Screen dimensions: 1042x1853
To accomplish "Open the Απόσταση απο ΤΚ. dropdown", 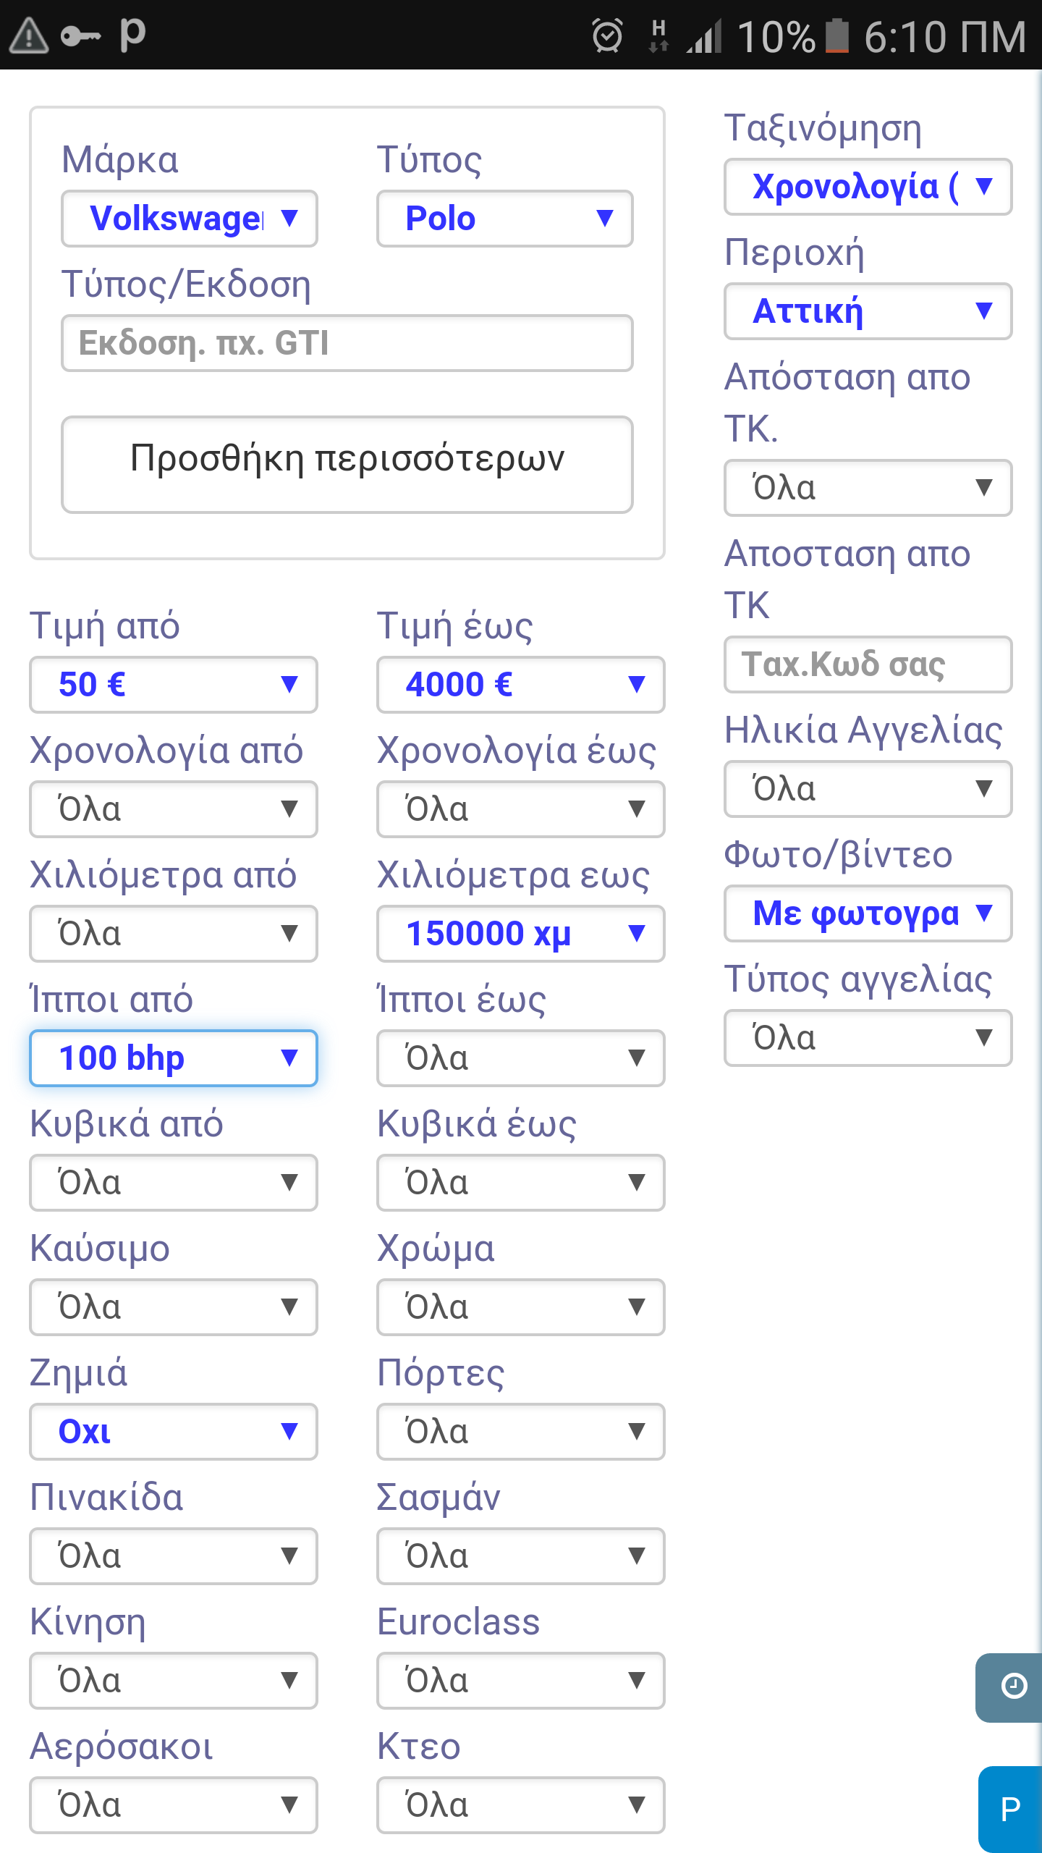I will point(868,488).
